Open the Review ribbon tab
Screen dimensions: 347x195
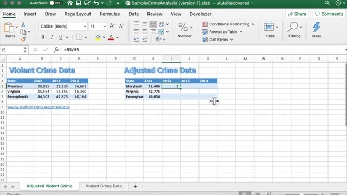pyautogui.click(x=155, y=14)
